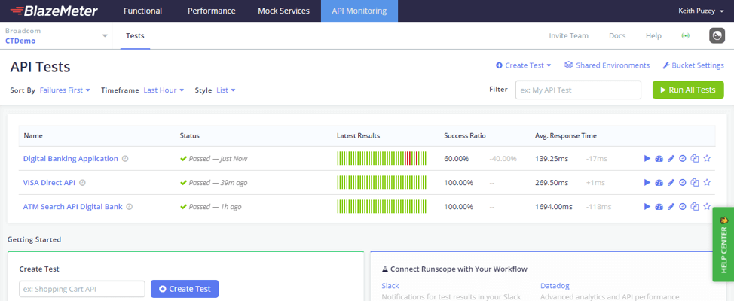Click info icon beside ATM Search API Digital Bank
The image size is (734, 301).
click(x=130, y=207)
